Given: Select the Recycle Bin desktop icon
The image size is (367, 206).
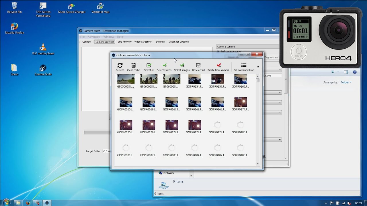Looking at the screenshot, I should (x=14, y=8).
